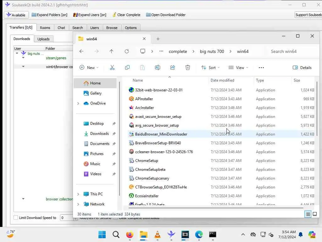
Task: Toggle the Details pane button
Action: click(302, 68)
